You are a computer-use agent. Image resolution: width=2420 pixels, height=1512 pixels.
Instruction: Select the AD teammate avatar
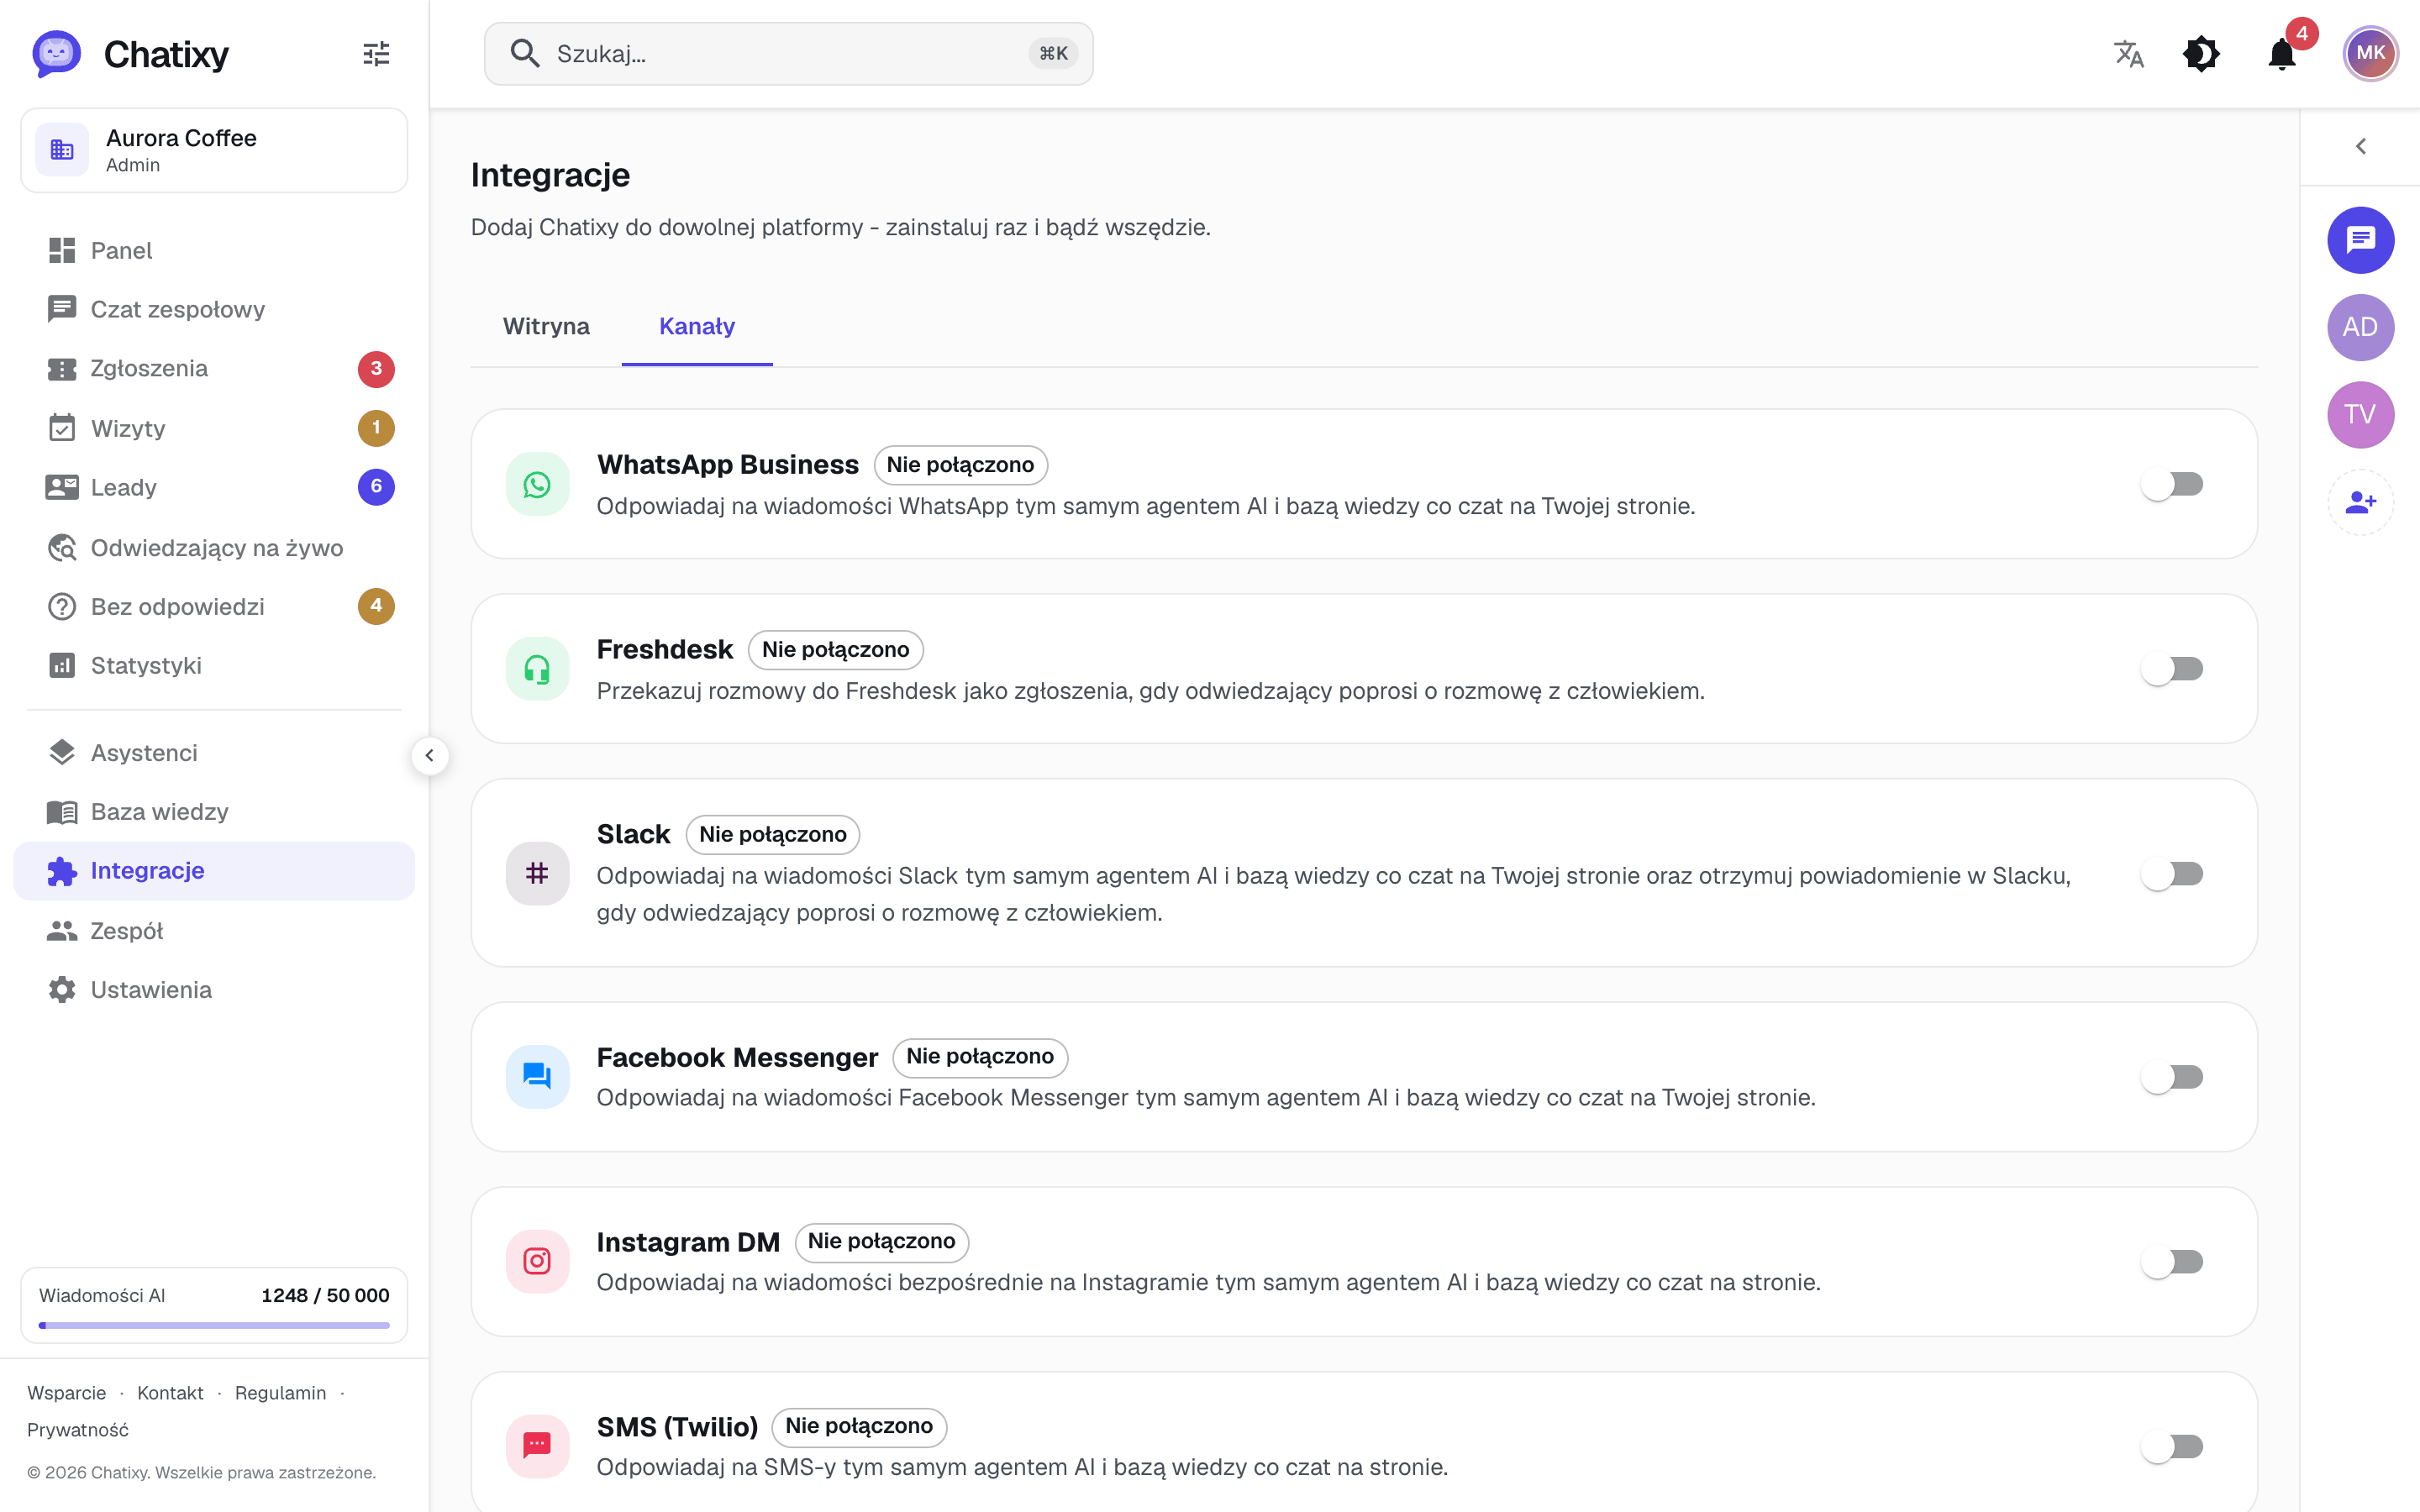(2360, 327)
